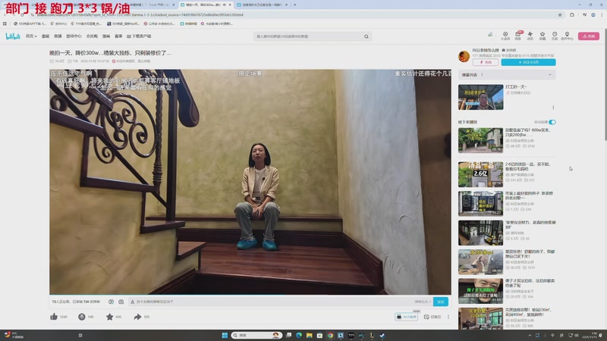
Task: Open the 会员购 nav item
Action: click(x=92, y=36)
